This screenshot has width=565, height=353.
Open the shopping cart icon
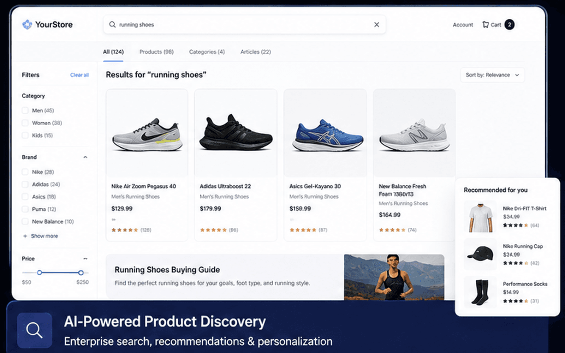486,24
